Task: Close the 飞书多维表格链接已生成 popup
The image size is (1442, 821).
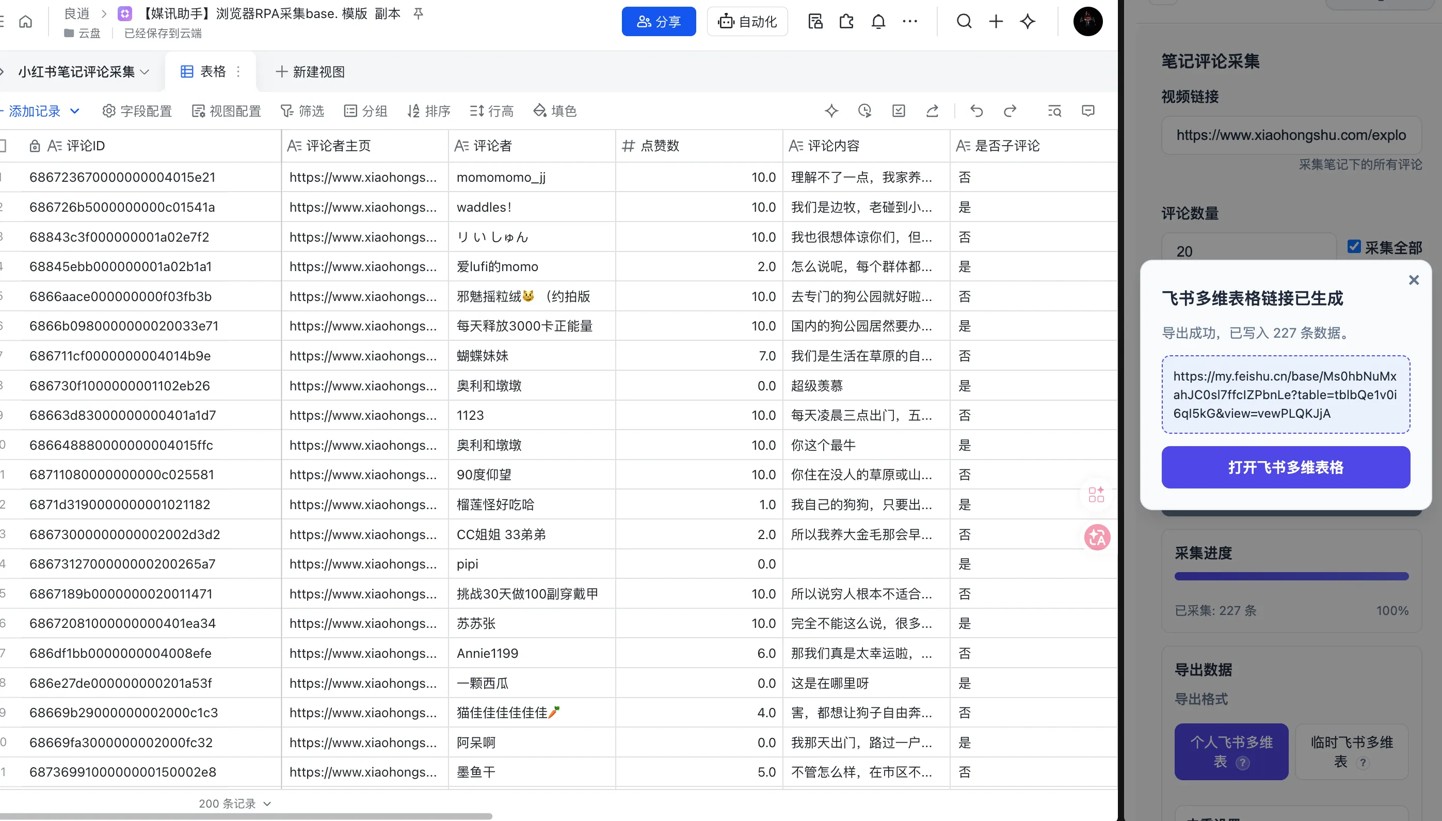Action: pyautogui.click(x=1414, y=280)
